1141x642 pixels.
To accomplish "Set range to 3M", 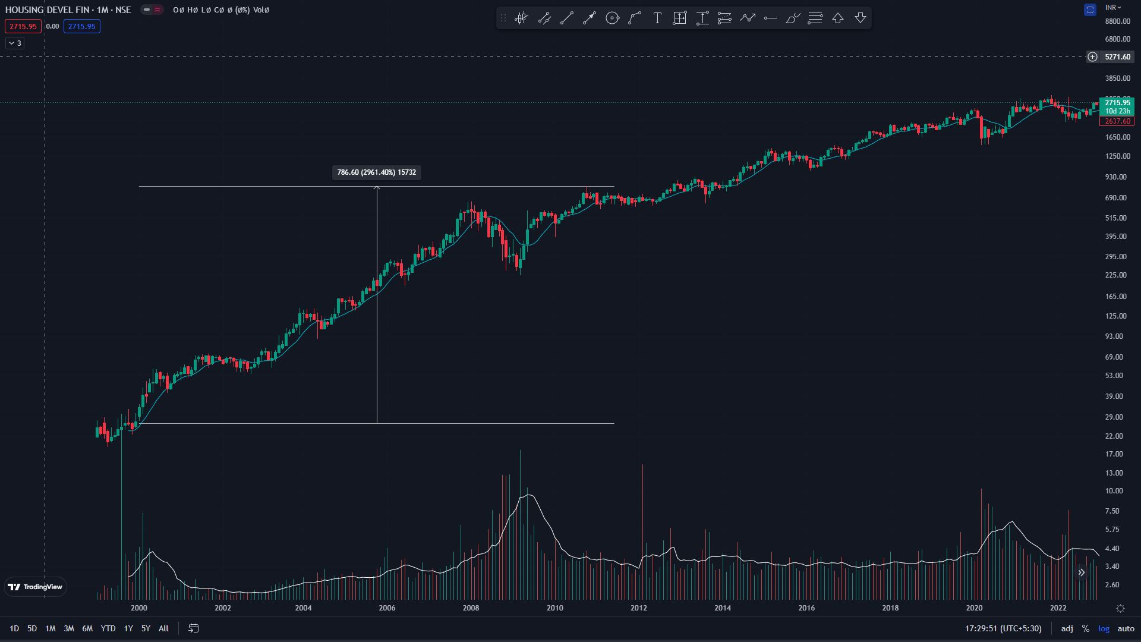I will point(69,628).
